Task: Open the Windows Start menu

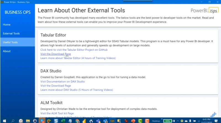Action: click(4, 121)
